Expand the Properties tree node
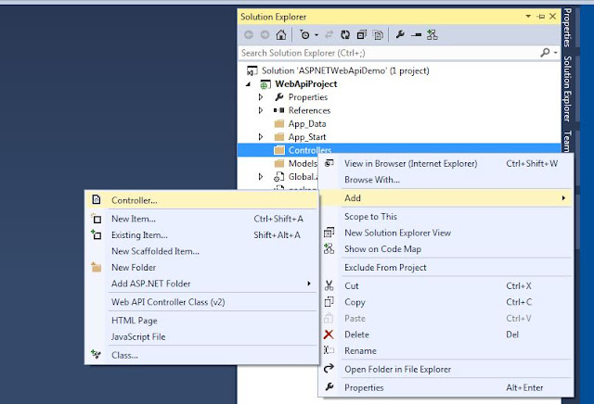Viewport: 594px width, 404px height. point(261,97)
